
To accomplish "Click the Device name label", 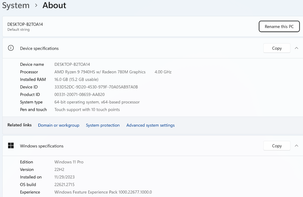I will pyautogui.click(x=32, y=64).
